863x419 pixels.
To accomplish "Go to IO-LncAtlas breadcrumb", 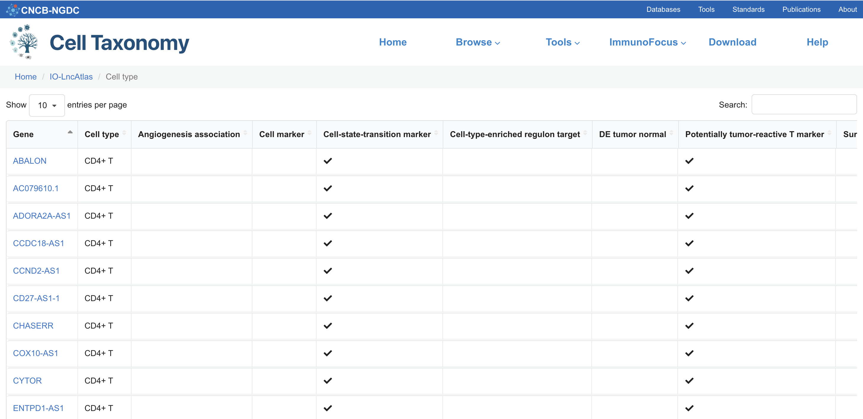I will pyautogui.click(x=71, y=77).
